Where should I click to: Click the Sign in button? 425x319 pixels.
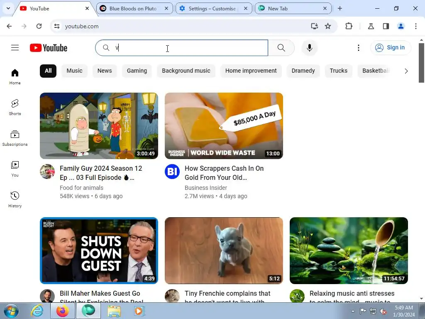tap(391, 47)
